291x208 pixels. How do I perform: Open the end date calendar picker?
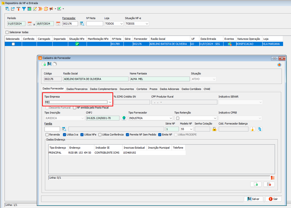click(58, 24)
